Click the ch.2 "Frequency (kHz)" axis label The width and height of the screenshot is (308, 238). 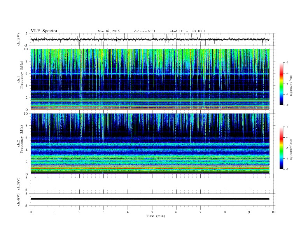point(22,139)
